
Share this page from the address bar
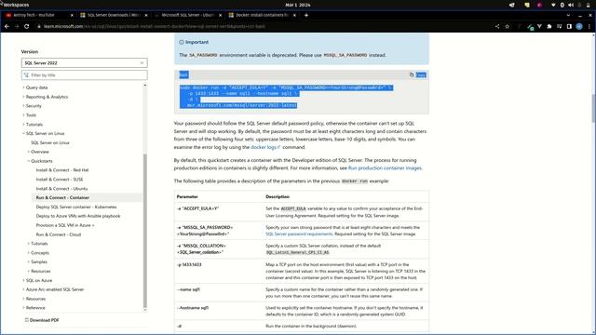coord(497,27)
